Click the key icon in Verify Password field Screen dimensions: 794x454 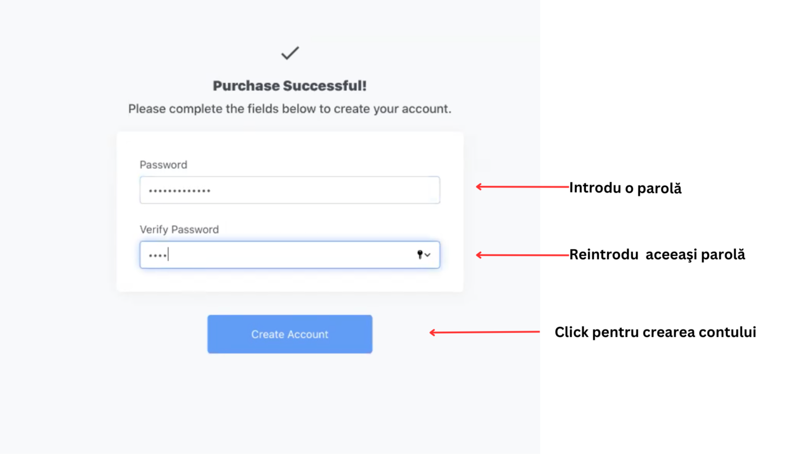(x=419, y=255)
